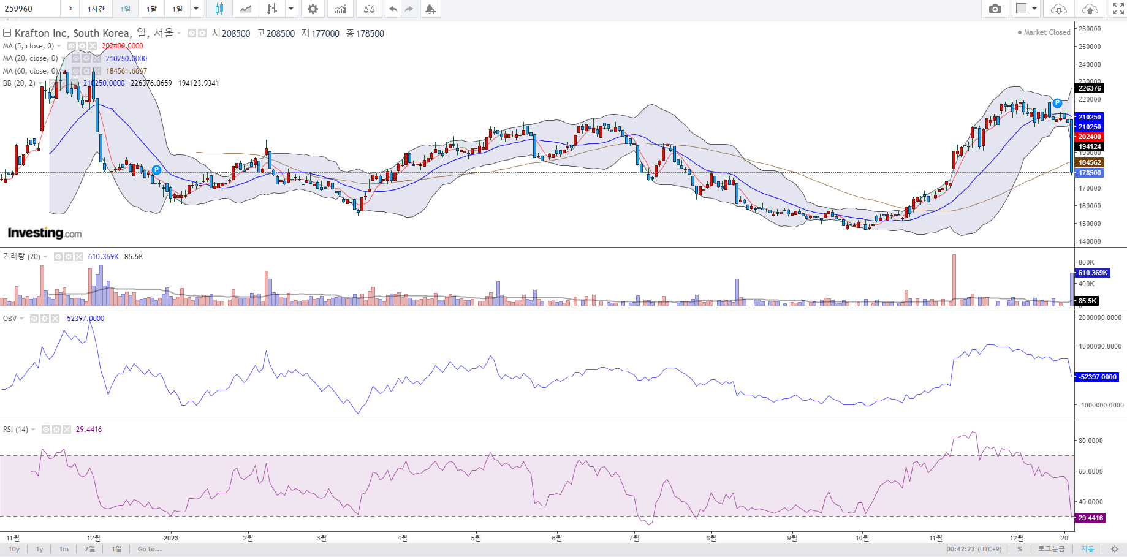Toggle 로그눈금 log scale
Screen dimensions: 1127x557
pyautogui.click(x=1051, y=549)
